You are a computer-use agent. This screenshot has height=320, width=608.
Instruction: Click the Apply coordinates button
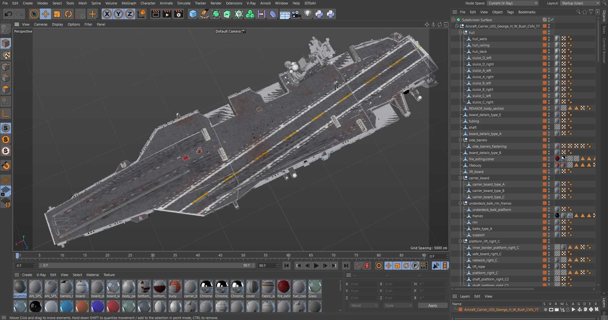(433, 305)
